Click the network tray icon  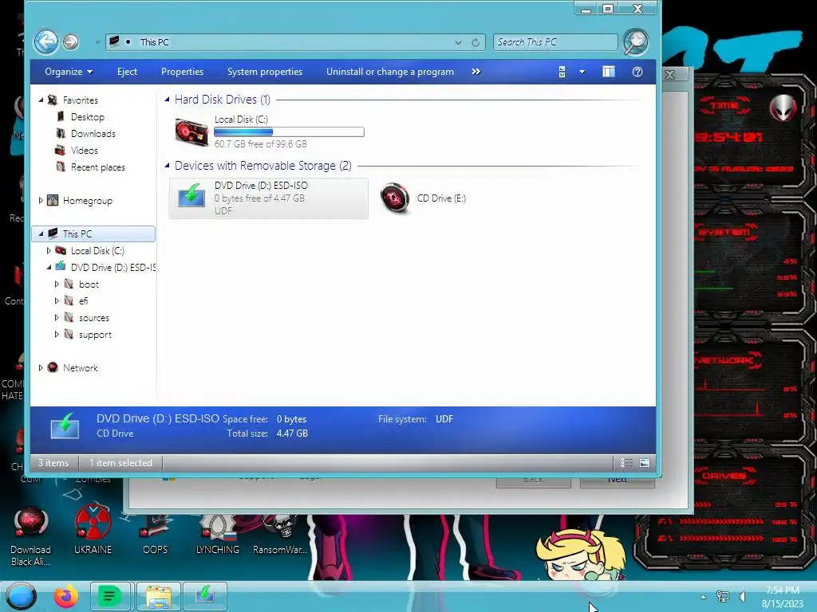click(x=723, y=597)
